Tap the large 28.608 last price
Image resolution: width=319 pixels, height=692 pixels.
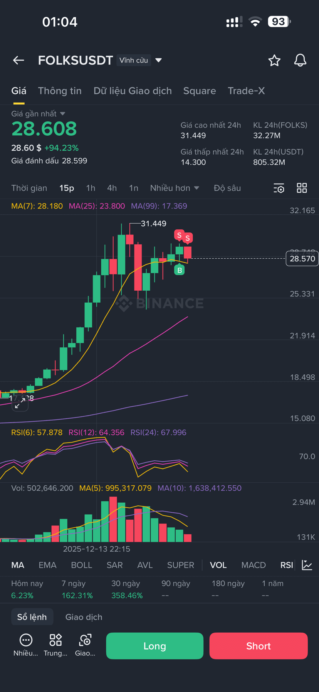pos(44,129)
